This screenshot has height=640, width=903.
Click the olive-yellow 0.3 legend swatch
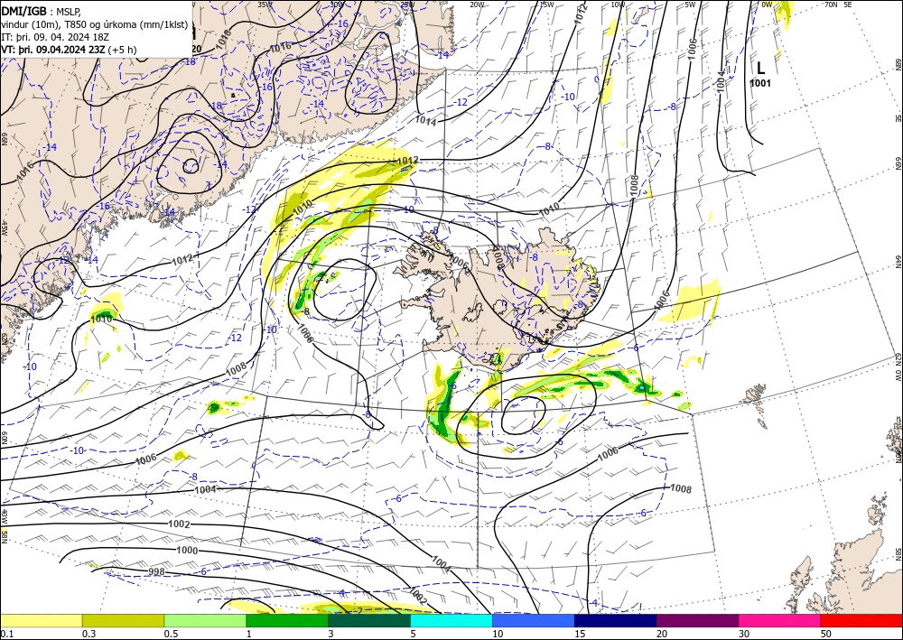click(123, 620)
